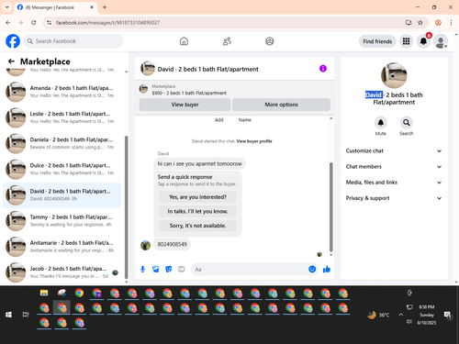The image size is (459, 344).
Task: Click the Search Facebook field
Action: click(73, 41)
